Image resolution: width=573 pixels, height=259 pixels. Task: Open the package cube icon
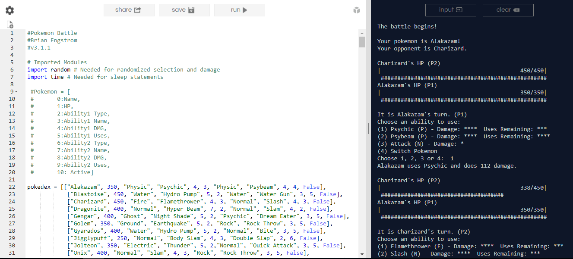tap(357, 10)
